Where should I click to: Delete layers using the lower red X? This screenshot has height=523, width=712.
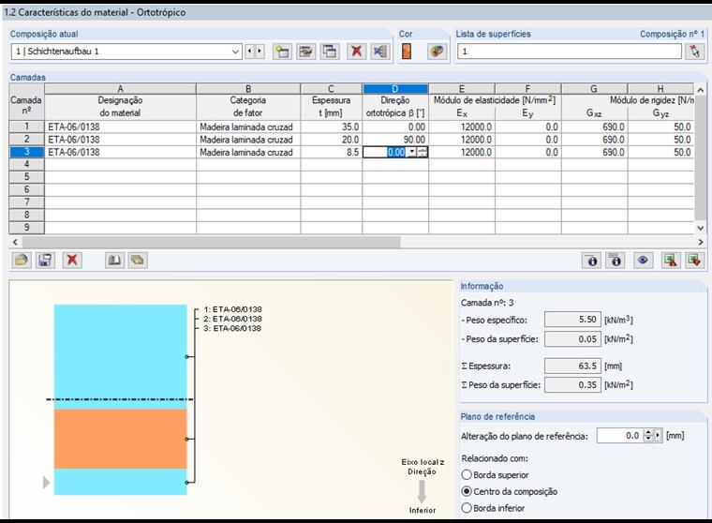point(72,261)
